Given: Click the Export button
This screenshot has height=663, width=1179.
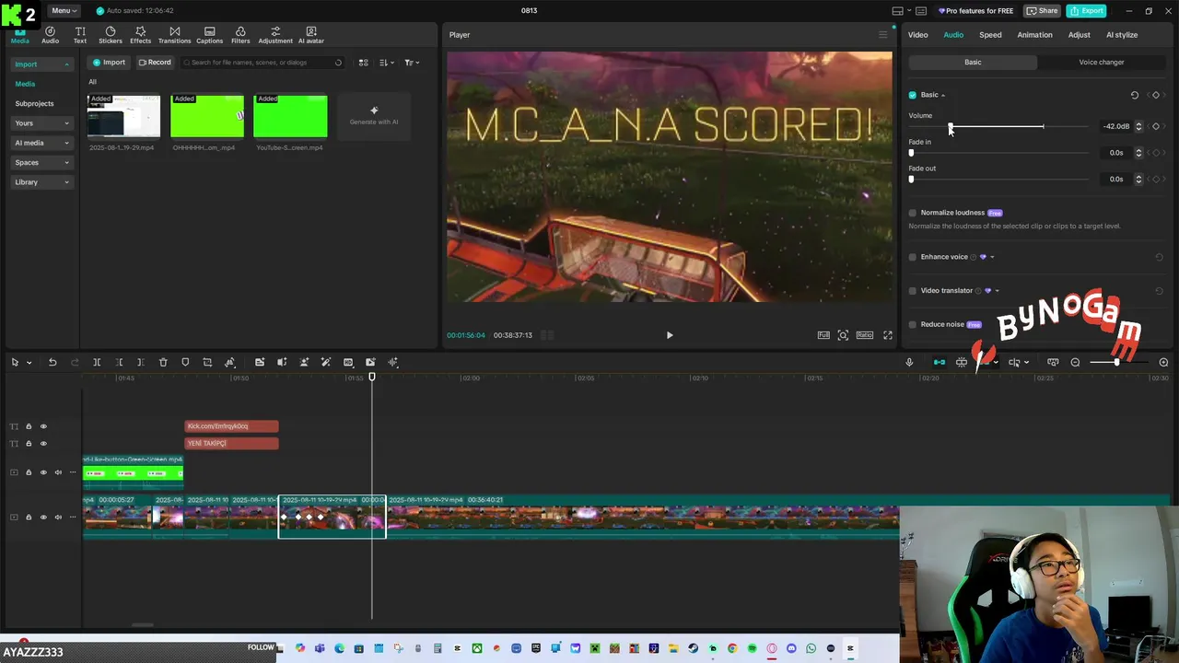Looking at the screenshot, I should (1086, 11).
